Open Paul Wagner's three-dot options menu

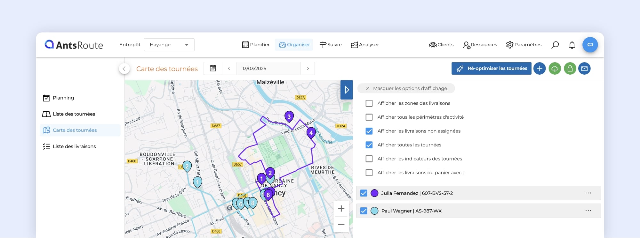click(588, 211)
